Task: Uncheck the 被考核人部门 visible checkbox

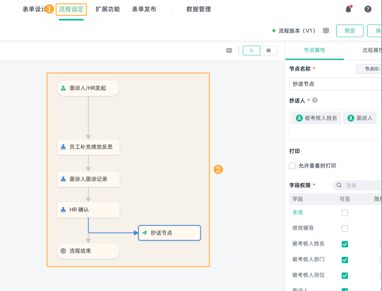Action: point(345,259)
